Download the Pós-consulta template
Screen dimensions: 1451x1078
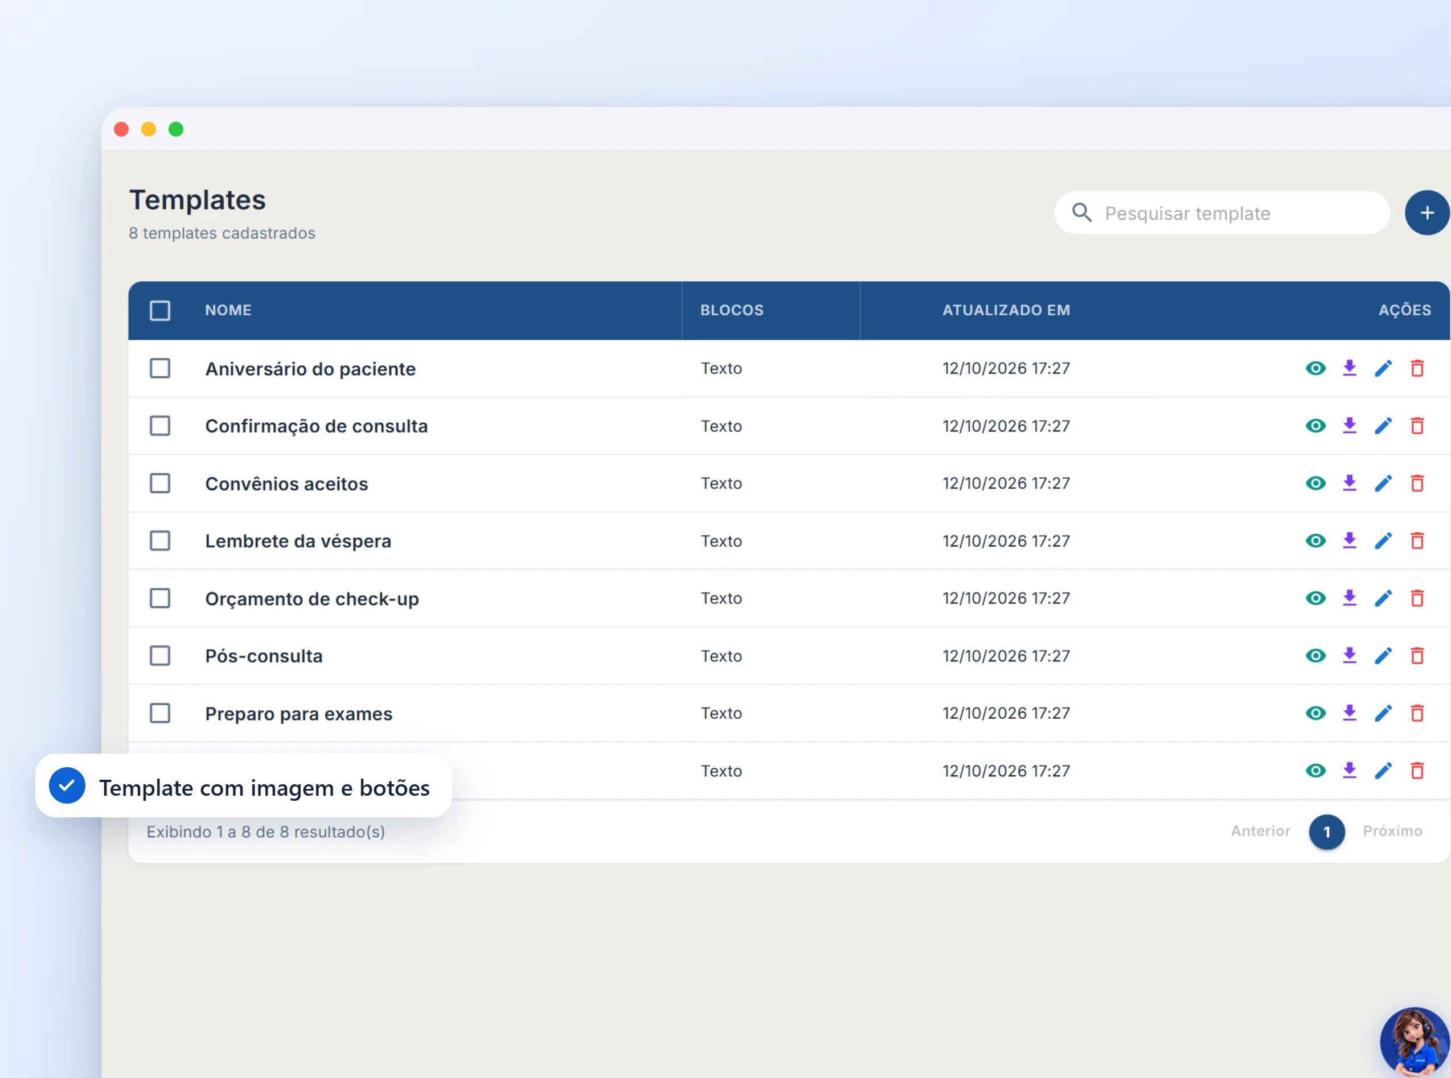[1349, 655]
